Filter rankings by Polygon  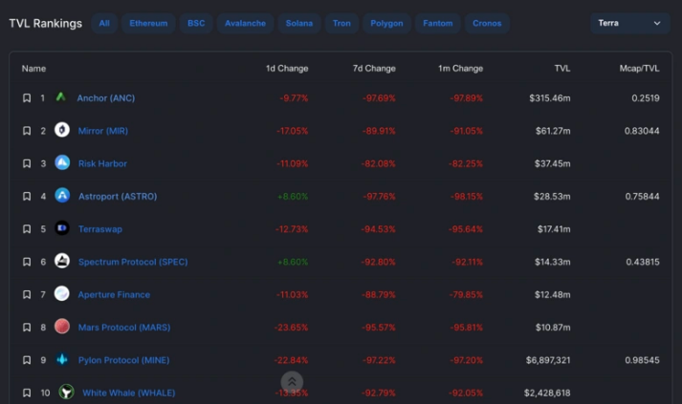coord(386,23)
